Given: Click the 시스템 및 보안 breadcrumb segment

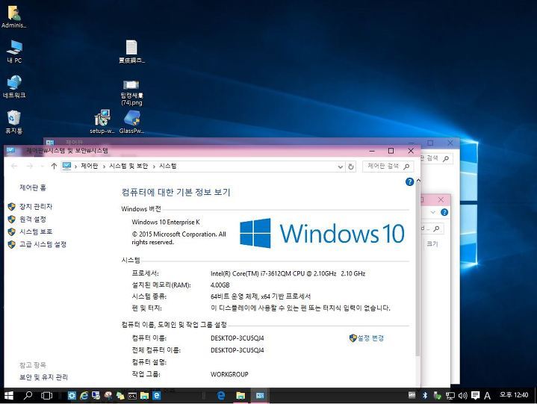Looking at the screenshot, I should point(128,166).
